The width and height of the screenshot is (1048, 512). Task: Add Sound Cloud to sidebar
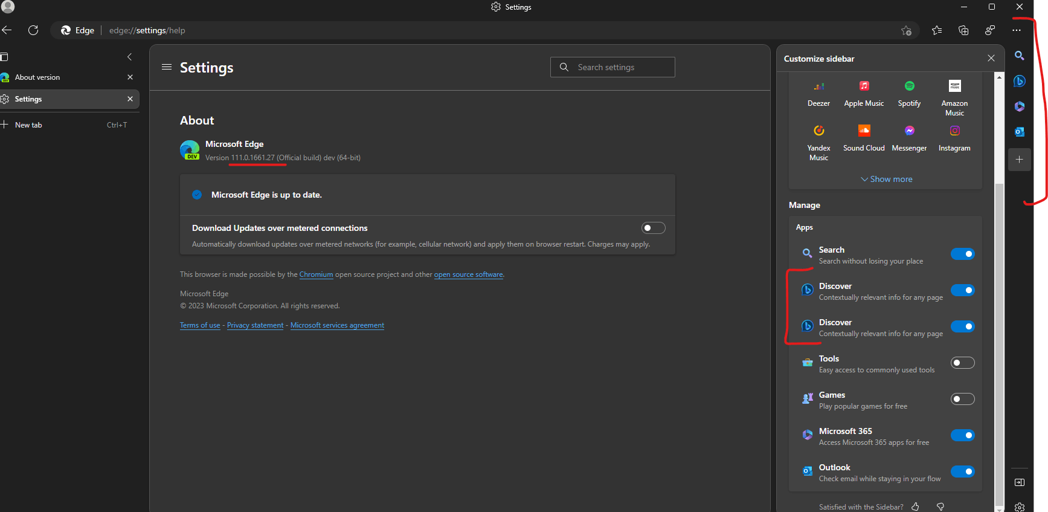864,131
